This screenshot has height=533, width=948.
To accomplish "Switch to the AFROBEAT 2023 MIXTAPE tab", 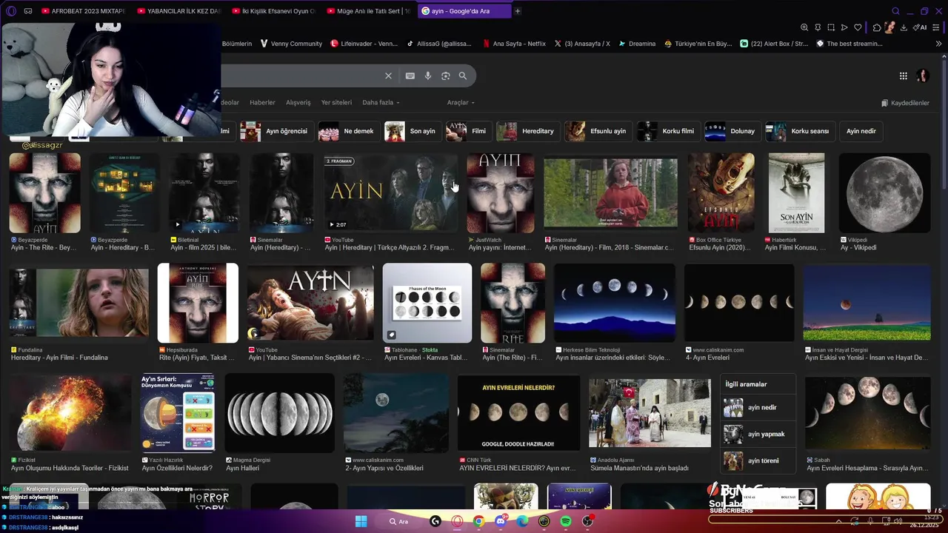I will [84, 11].
